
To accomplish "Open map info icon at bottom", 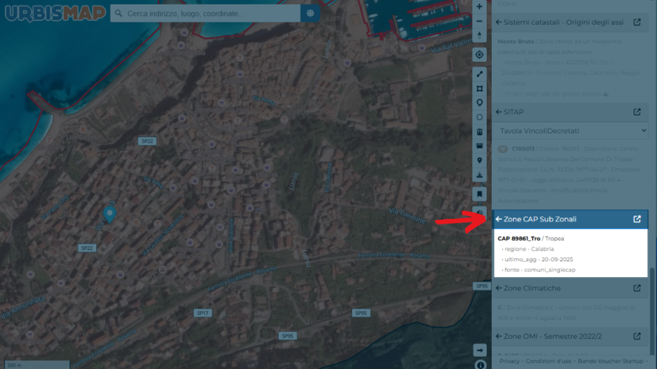I will pos(480,365).
